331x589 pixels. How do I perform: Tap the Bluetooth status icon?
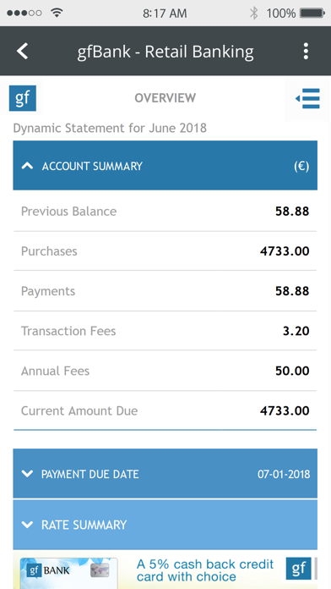pyautogui.click(x=254, y=14)
